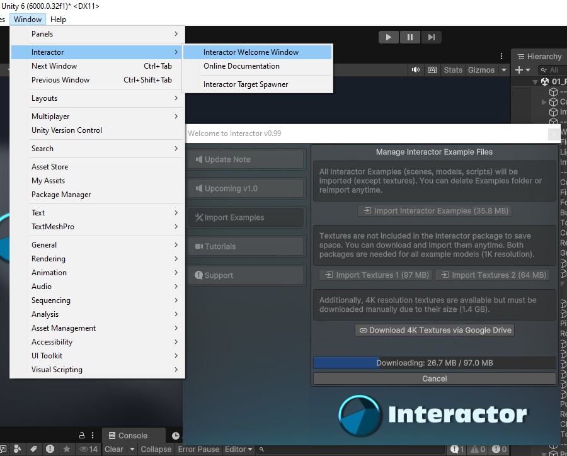Toggle Error Pause in the Console

[198, 449]
